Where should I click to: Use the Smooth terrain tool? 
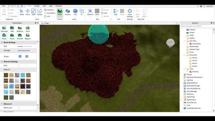click(x=20, y=36)
